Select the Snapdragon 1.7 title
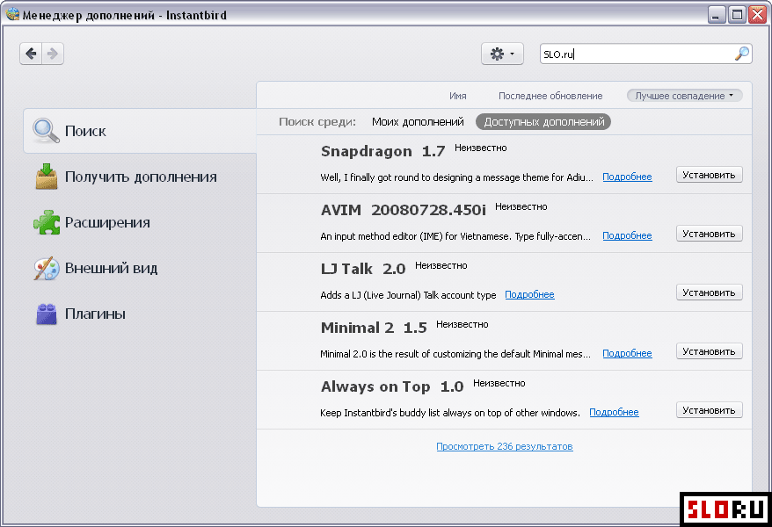This screenshot has width=772, height=527. pyautogui.click(x=383, y=151)
